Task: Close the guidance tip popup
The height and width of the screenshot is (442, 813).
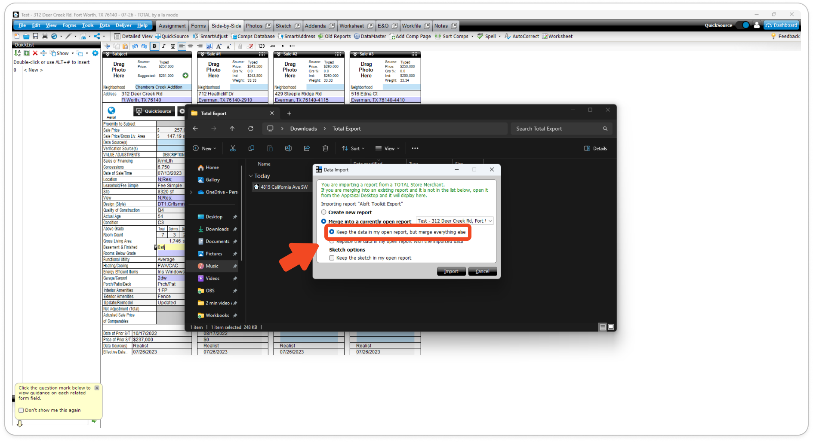Action: click(97, 388)
